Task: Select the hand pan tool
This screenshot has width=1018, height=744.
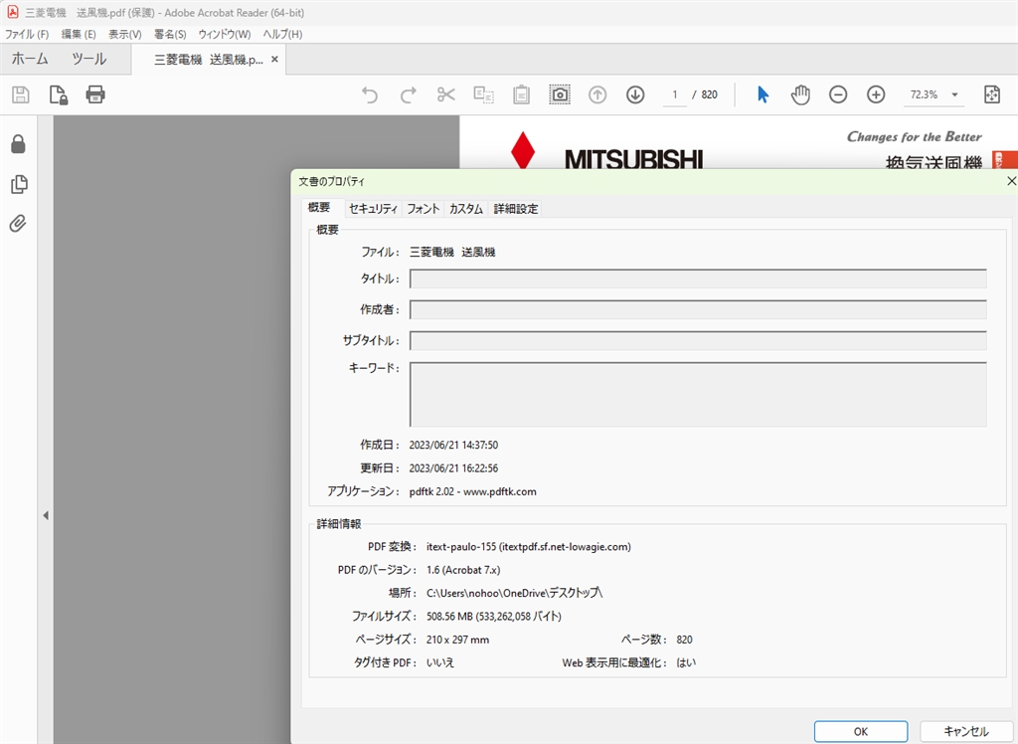Action: point(800,94)
